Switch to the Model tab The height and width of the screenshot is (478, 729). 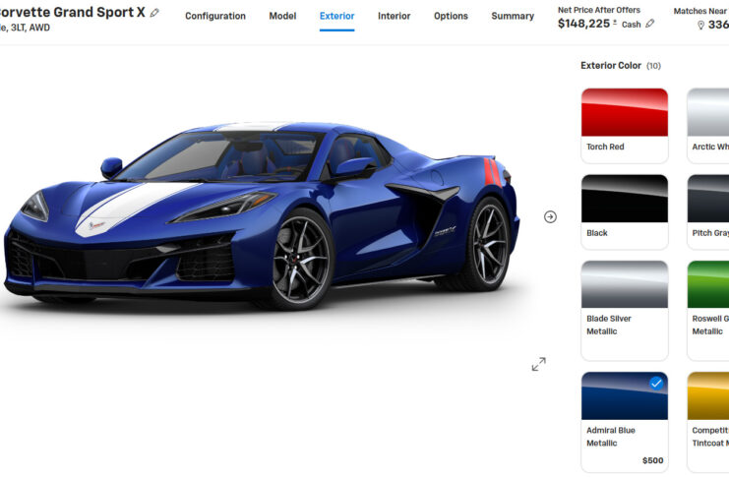(x=282, y=16)
